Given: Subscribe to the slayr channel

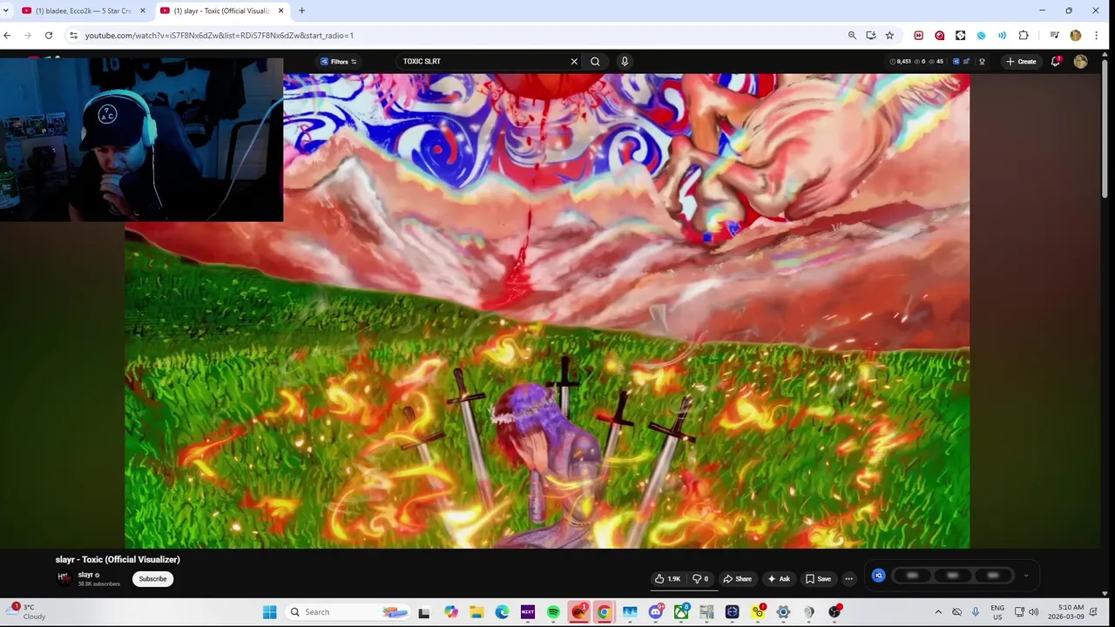Looking at the screenshot, I should point(152,579).
